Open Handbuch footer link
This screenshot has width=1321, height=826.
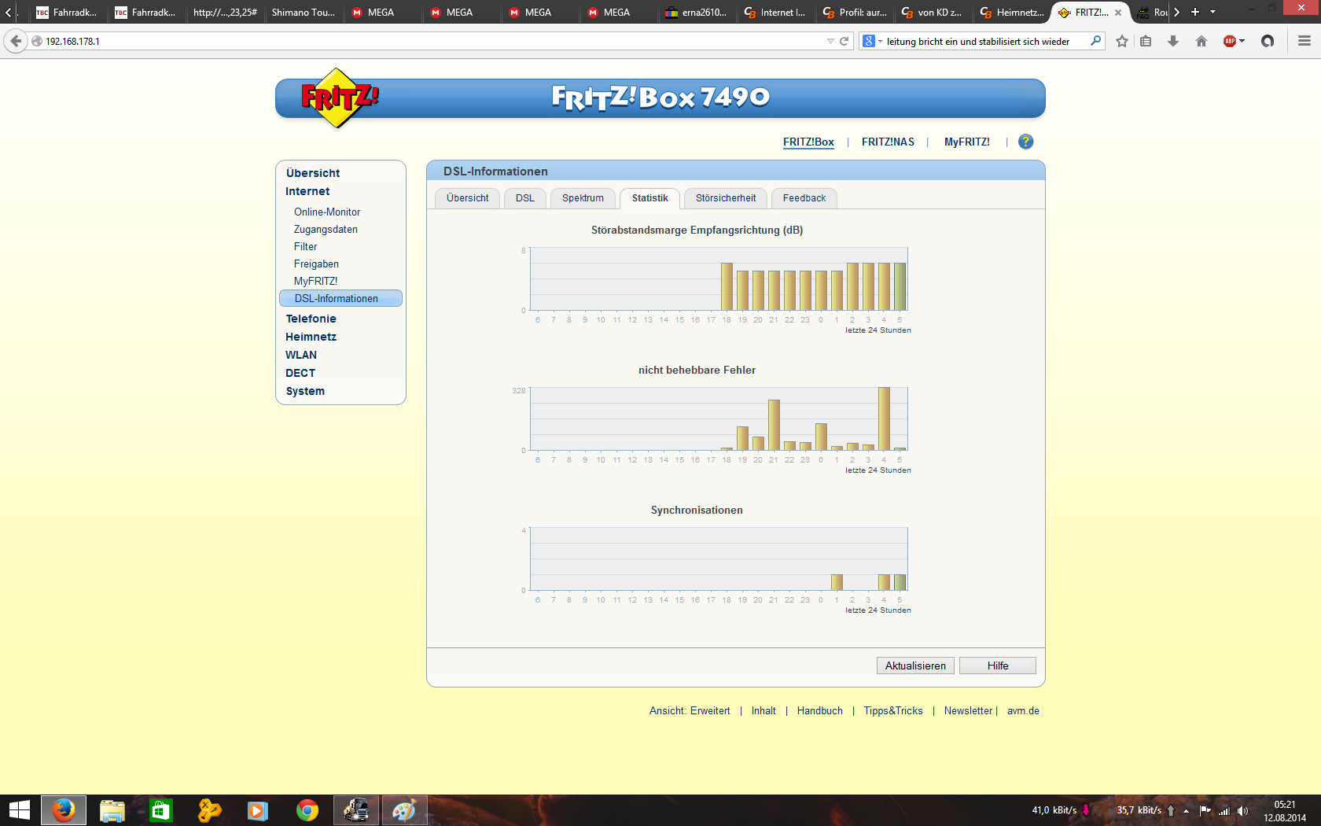coord(819,710)
